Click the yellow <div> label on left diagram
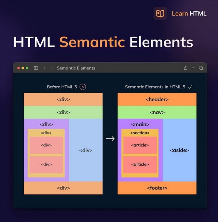218x222 pixels. click(46, 133)
